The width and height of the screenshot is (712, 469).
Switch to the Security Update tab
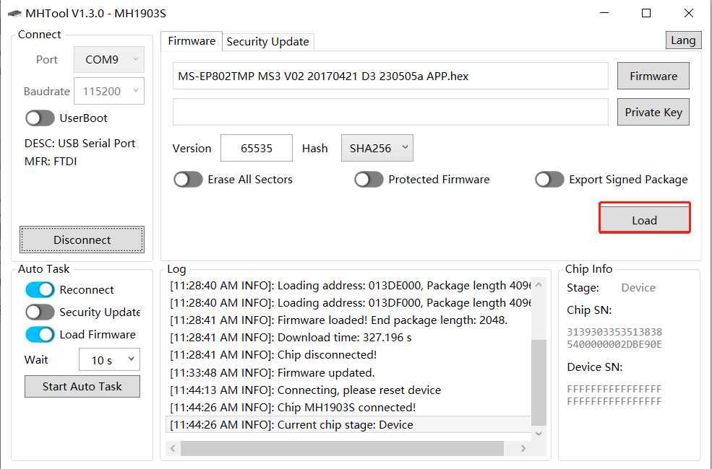(x=268, y=42)
